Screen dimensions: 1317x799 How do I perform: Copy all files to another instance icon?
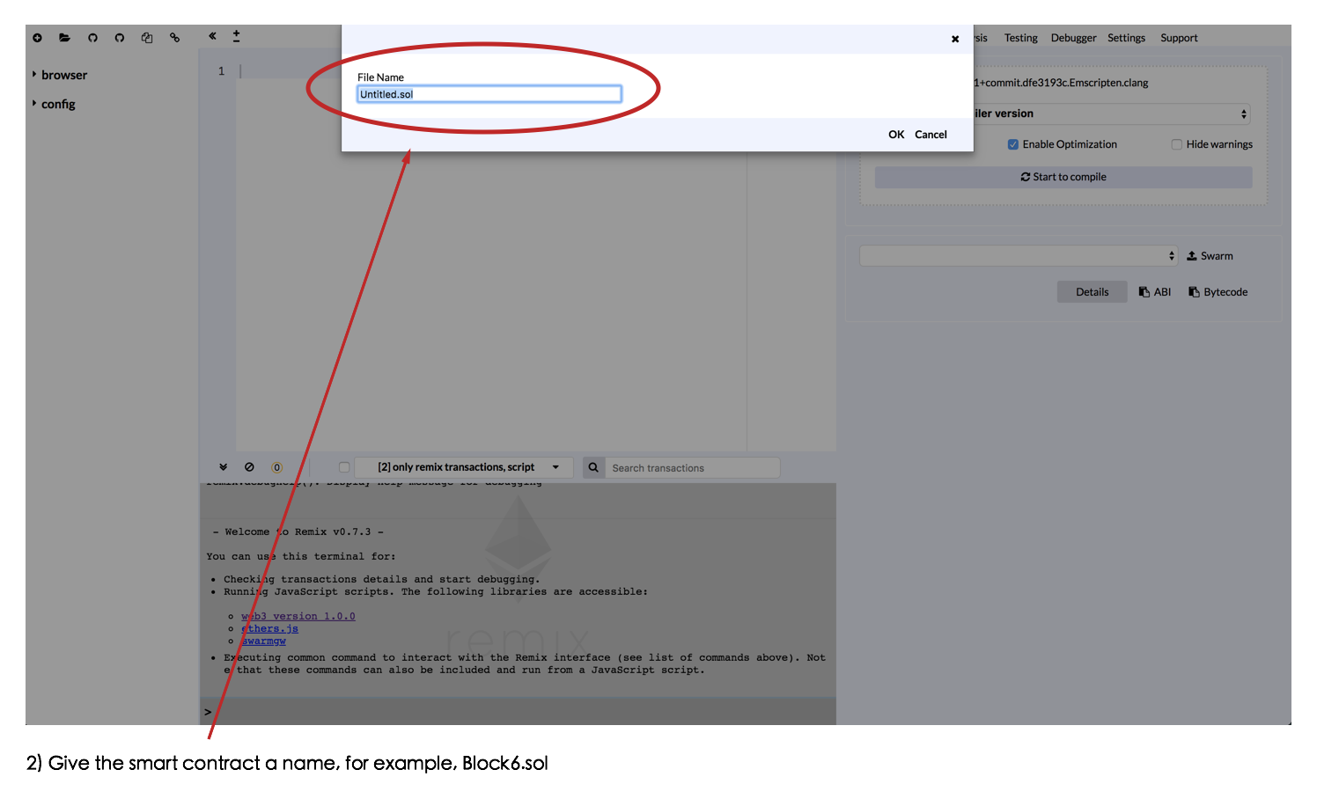click(147, 38)
